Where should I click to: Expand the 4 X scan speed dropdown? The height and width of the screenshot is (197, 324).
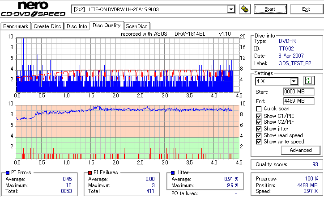pyautogui.click(x=294, y=81)
